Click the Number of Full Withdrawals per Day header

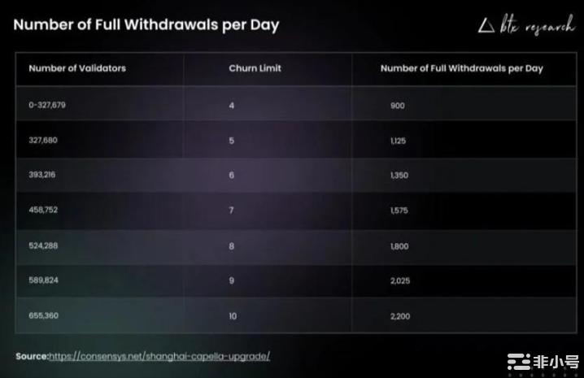pyautogui.click(x=461, y=68)
